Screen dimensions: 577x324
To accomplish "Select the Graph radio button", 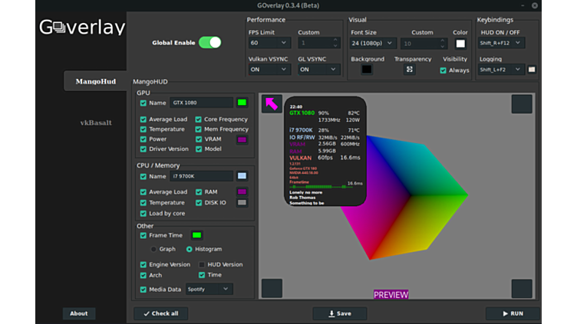I will click(153, 249).
